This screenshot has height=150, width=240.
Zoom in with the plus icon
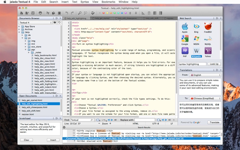(110, 123)
